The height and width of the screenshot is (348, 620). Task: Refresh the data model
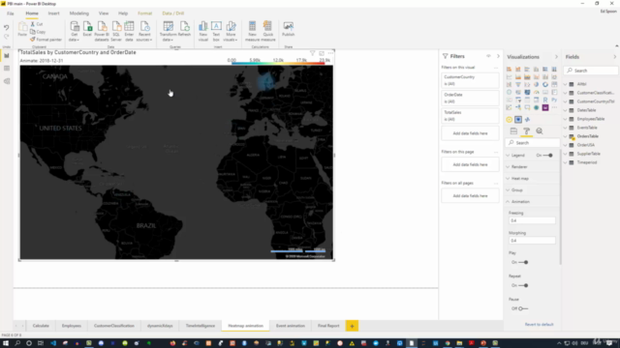click(184, 30)
